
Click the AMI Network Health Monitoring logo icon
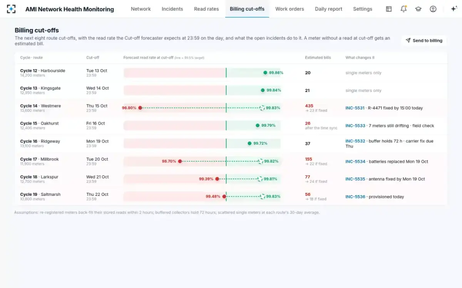11,9
